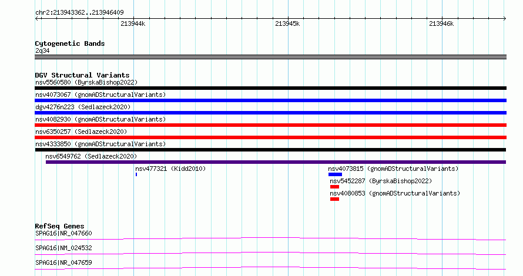
Task: Open variant nsv4333850 (gnomADStructuralVariants) label
Action: (x=100, y=144)
